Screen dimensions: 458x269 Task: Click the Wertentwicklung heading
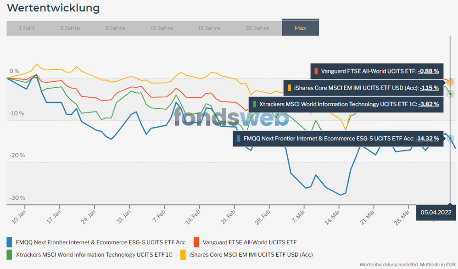[x=53, y=8]
